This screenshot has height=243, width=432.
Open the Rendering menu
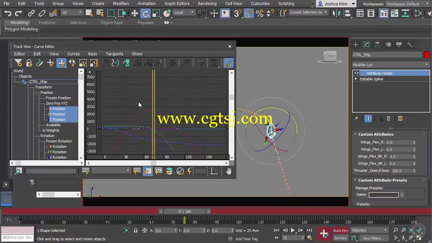click(x=207, y=4)
